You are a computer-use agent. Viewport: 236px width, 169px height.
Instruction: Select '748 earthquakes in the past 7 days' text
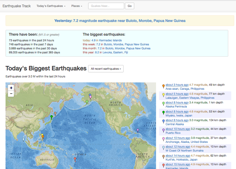[31, 44]
